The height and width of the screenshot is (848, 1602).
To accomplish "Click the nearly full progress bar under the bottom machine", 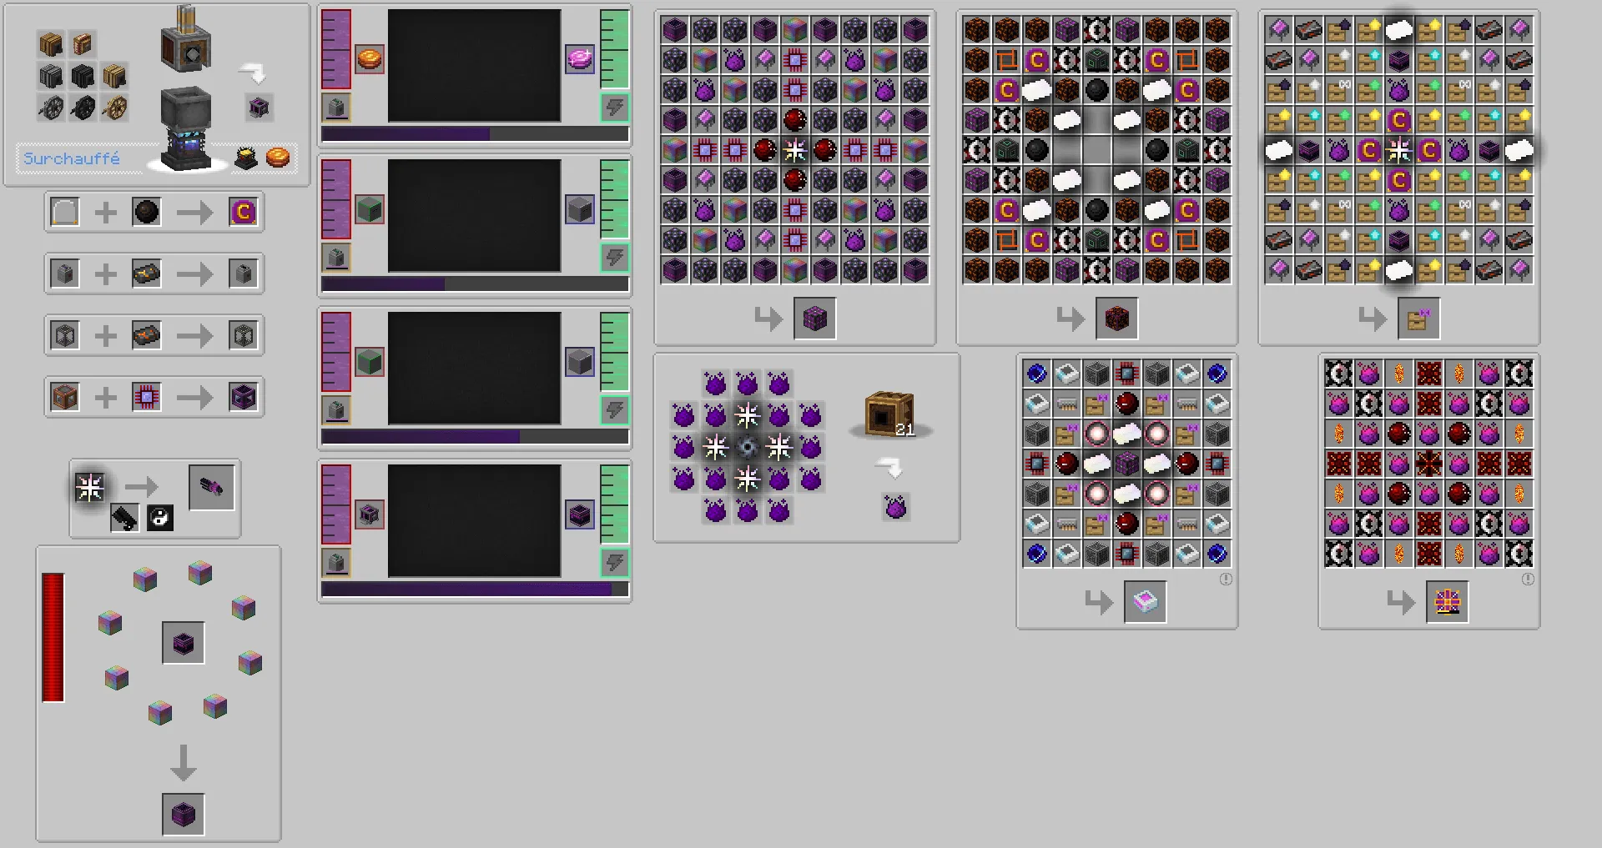I will click(475, 589).
